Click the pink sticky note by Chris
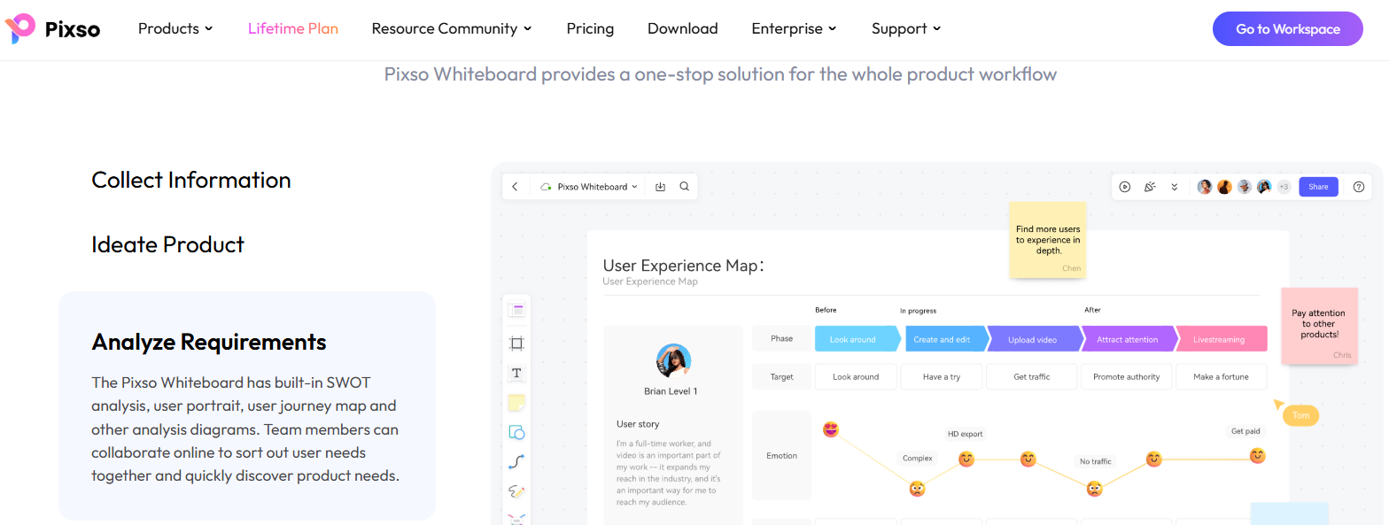The width and height of the screenshot is (1389, 525). tap(1319, 325)
